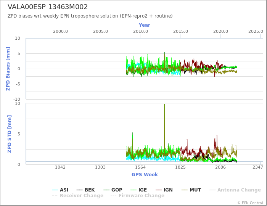Toggle the IGN series legend entry
267x206 pixels.
(164, 190)
